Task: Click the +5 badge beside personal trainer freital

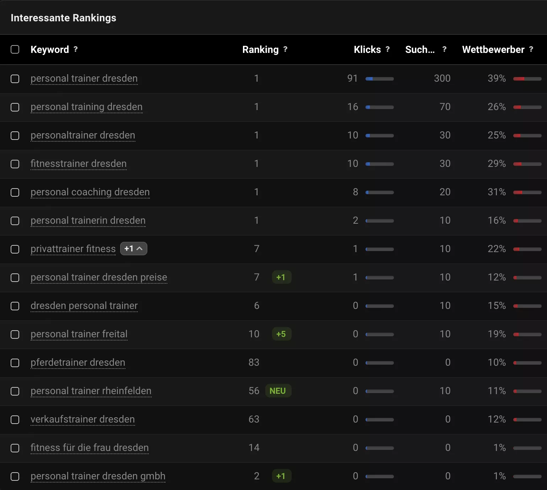Action: tap(281, 334)
